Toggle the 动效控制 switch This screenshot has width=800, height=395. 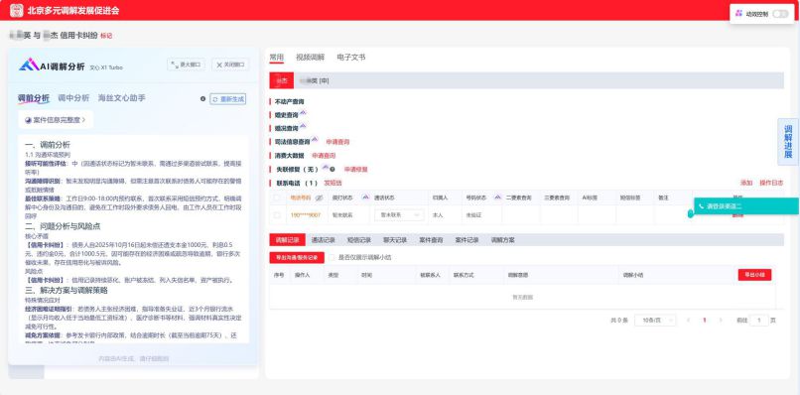click(x=780, y=14)
